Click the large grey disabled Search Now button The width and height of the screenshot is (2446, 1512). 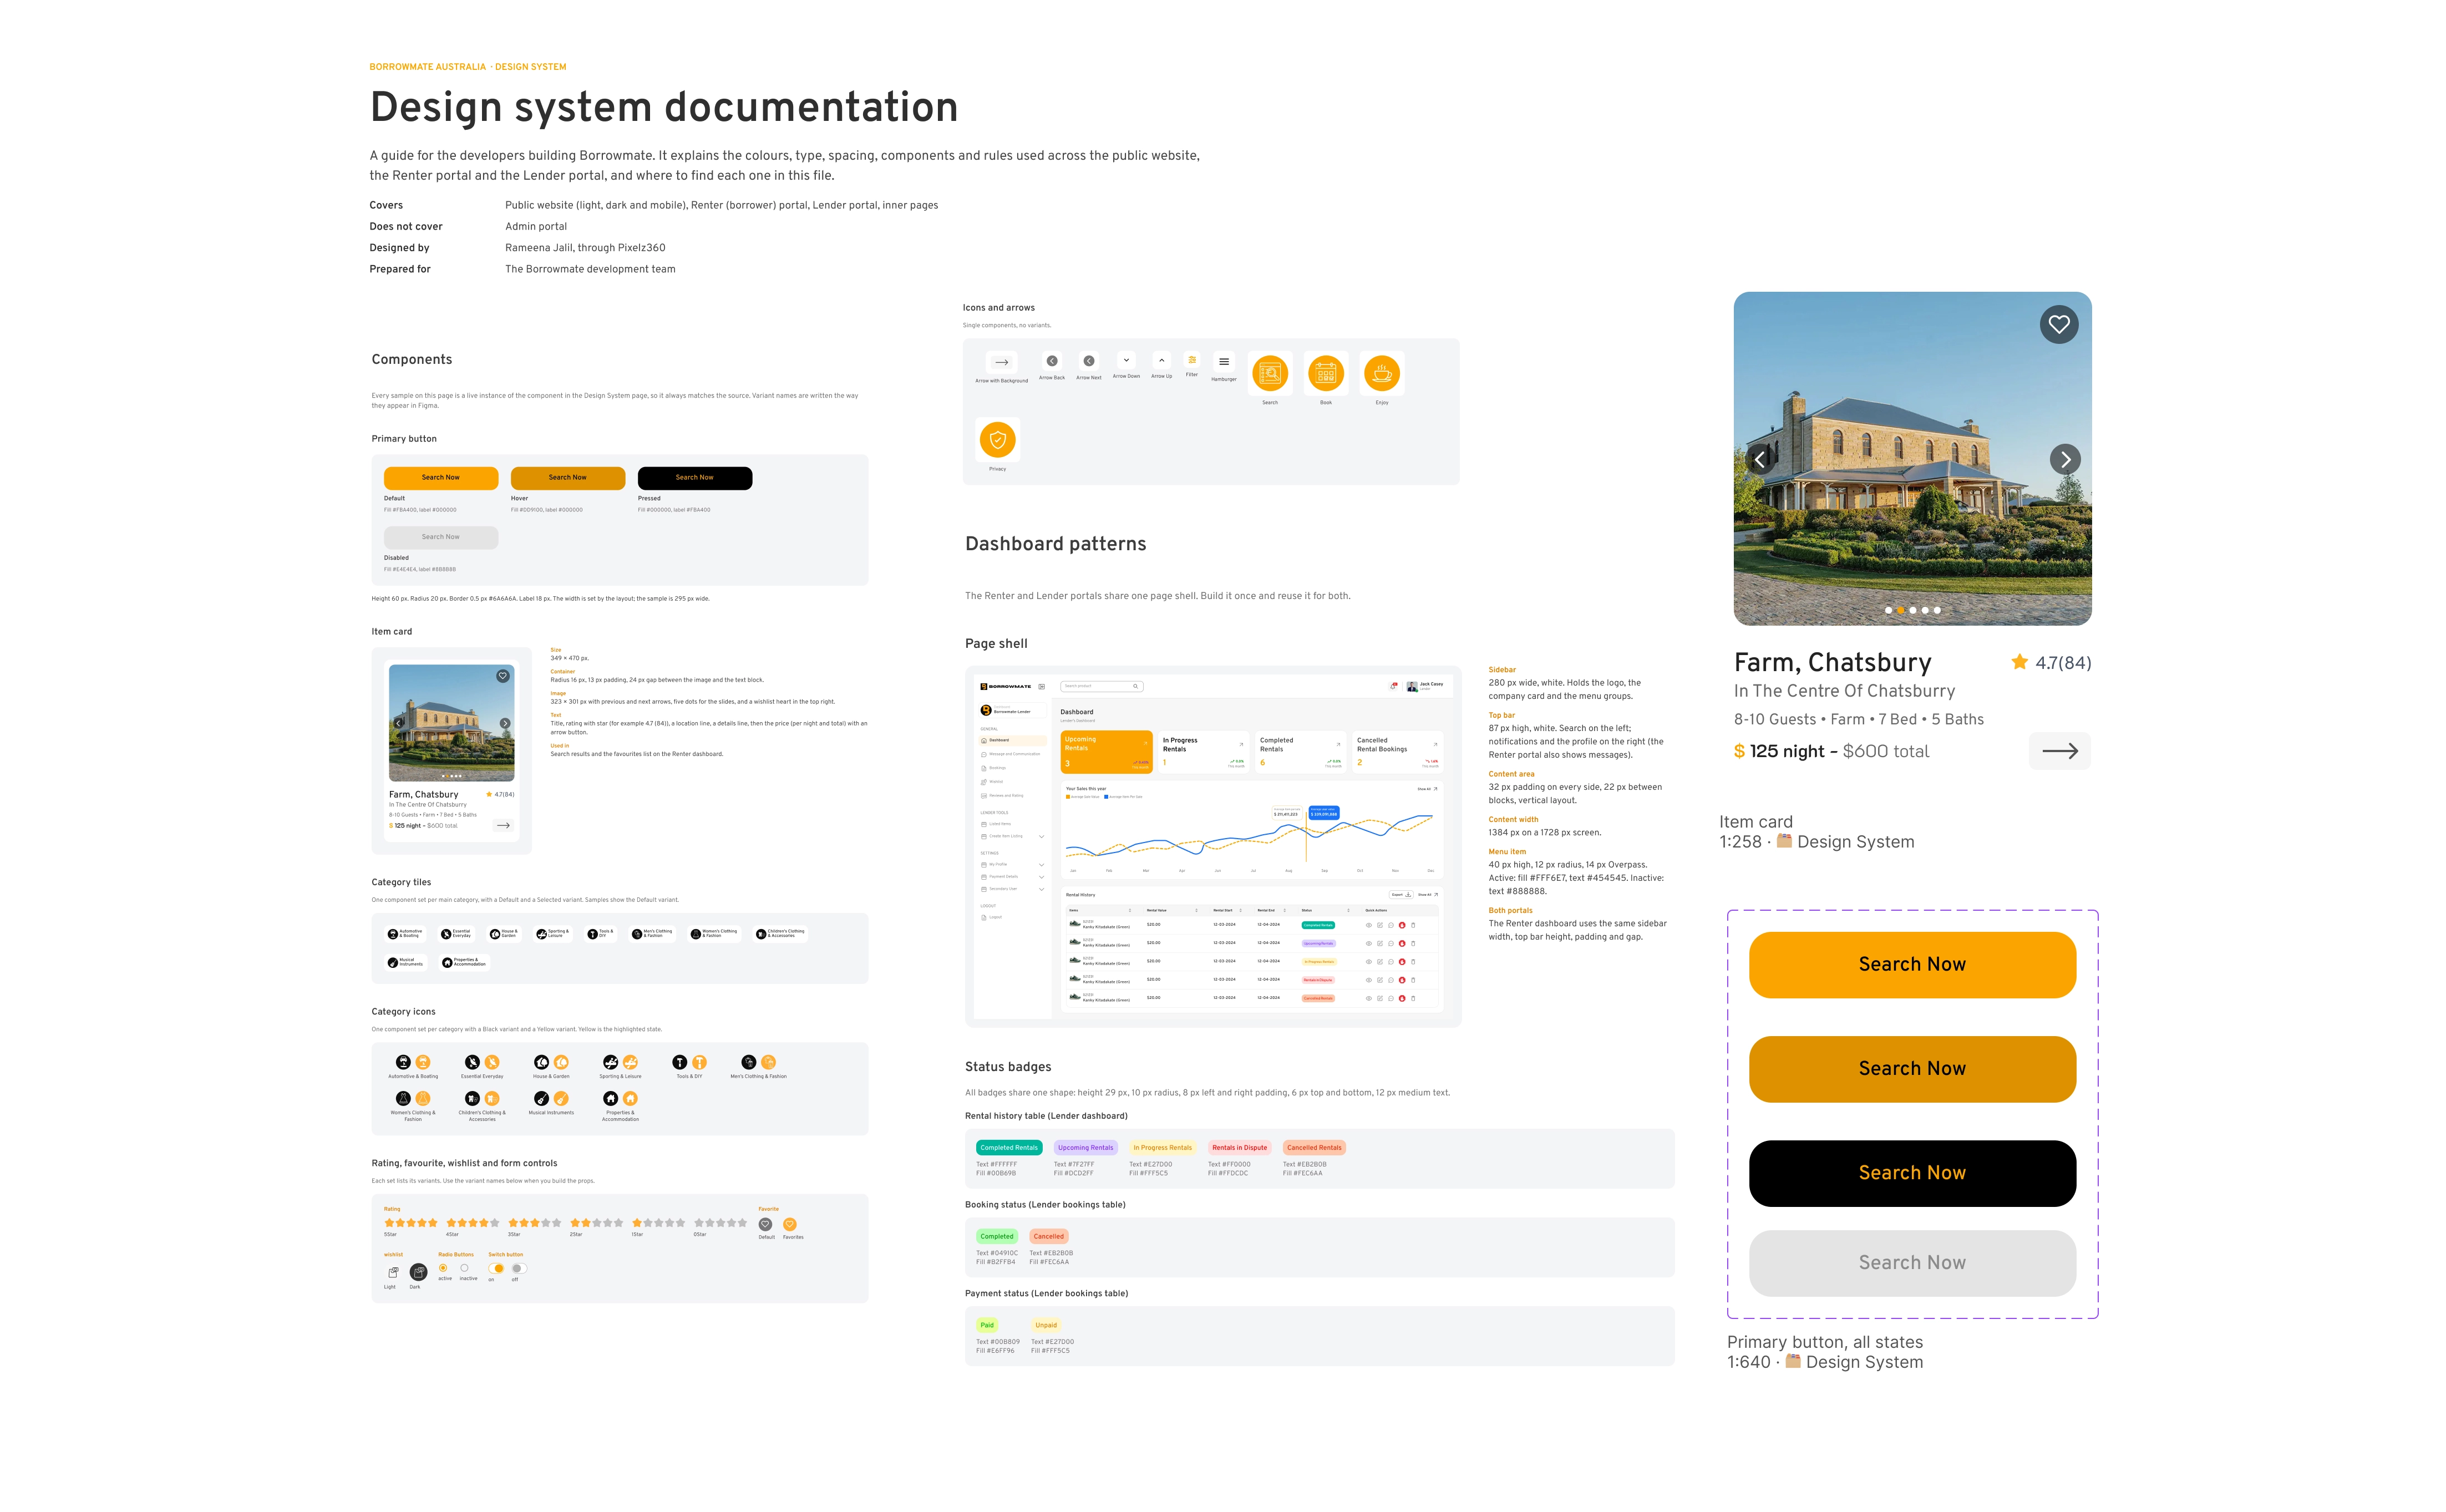(x=1912, y=1263)
